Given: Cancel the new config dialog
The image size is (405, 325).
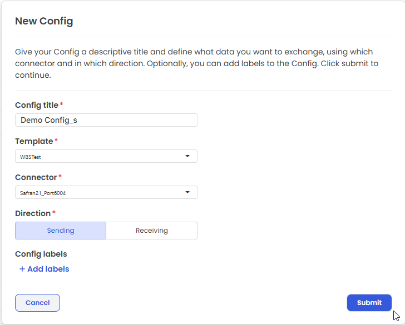Looking at the screenshot, I should (x=37, y=303).
